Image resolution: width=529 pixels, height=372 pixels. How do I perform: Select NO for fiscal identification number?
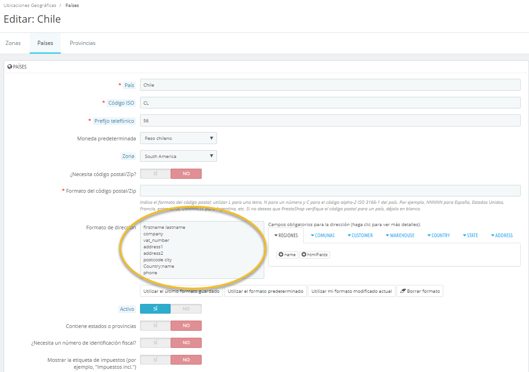tap(186, 343)
